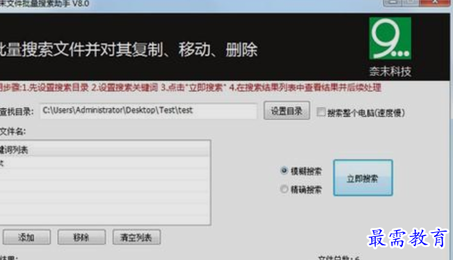Clear keywords with 清空列表 button
The height and width of the screenshot is (260, 453).
tap(136, 238)
